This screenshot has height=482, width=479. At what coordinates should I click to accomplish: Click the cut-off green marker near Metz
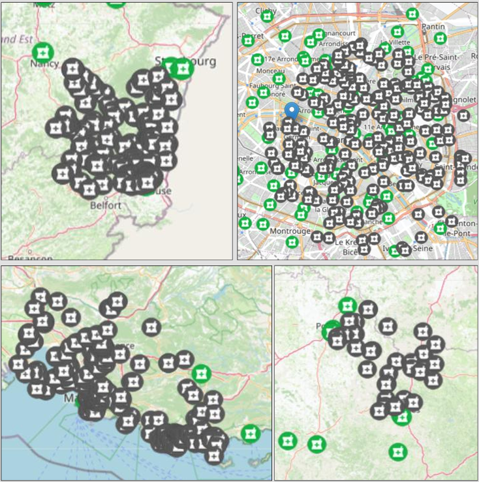tap(116, 3)
